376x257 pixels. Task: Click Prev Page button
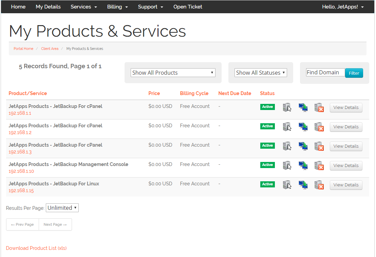tap(22, 224)
